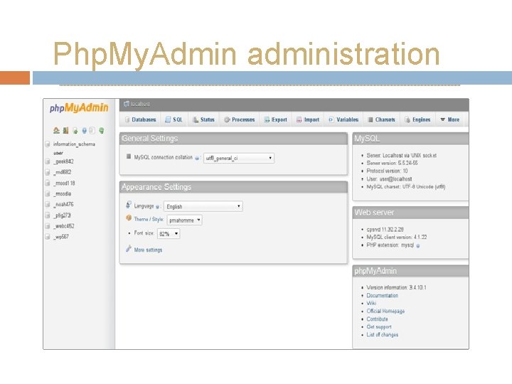Viewport: 512px width, 384px height.
Task: Reload navigation frame green icon
Action: coord(102,131)
